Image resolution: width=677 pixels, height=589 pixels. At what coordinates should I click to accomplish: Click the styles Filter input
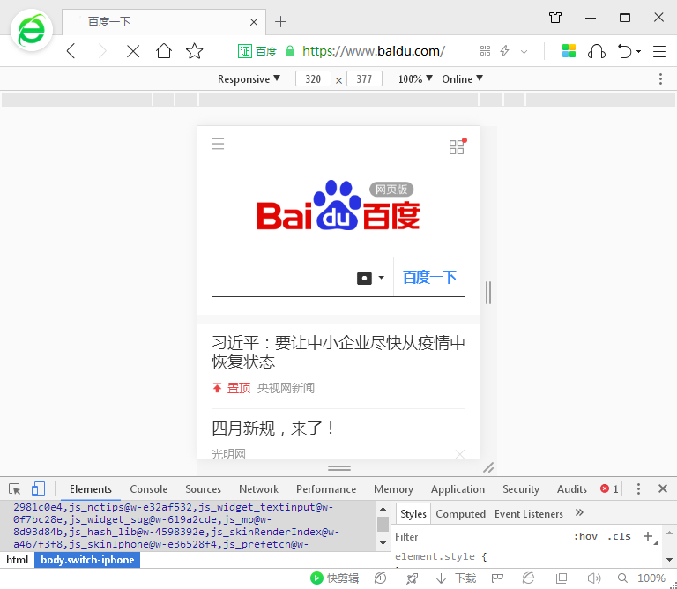(x=480, y=537)
